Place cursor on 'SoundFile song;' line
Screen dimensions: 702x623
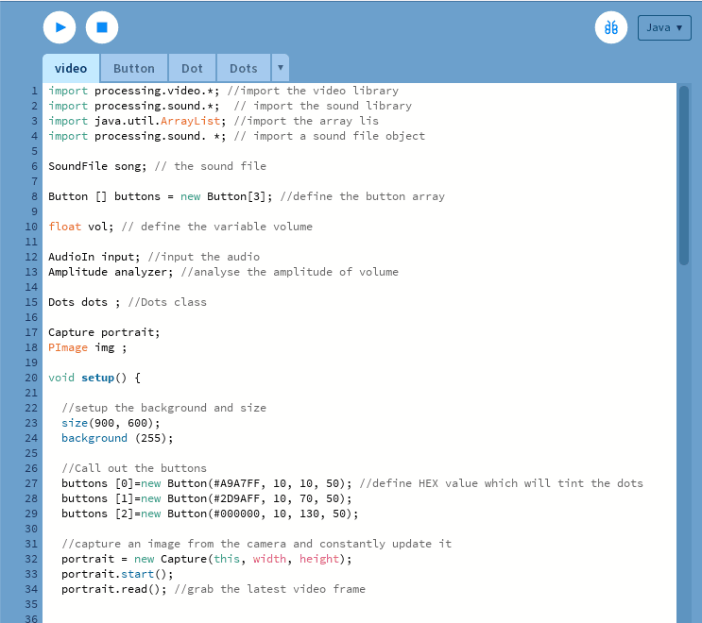97,166
